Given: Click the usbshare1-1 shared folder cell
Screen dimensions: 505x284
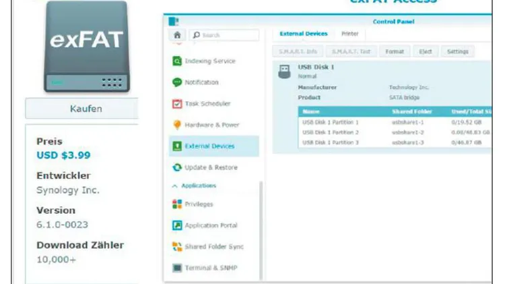Looking at the screenshot, I should point(408,122).
